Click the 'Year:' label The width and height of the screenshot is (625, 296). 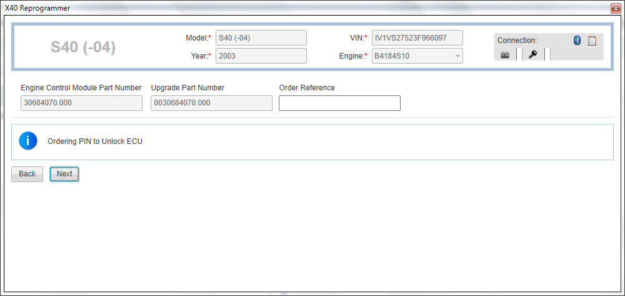click(x=201, y=56)
